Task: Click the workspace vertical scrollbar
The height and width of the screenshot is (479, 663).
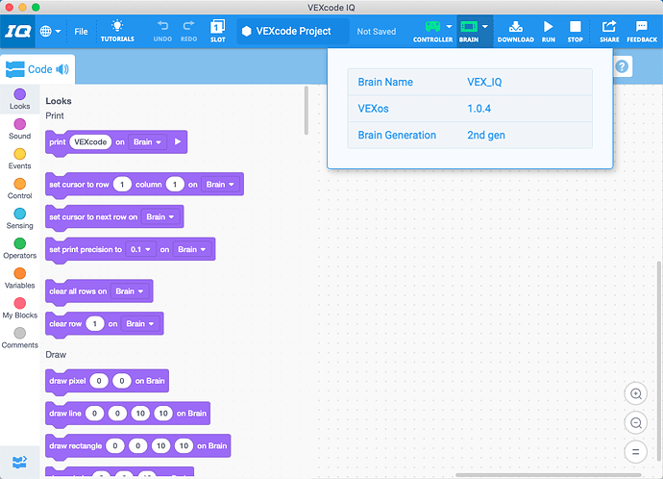Action: coord(659,361)
